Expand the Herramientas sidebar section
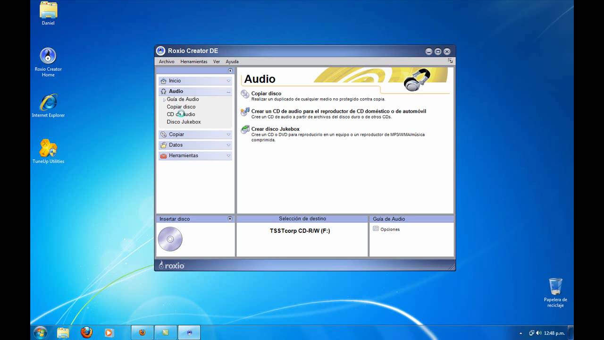Image resolution: width=604 pixels, height=340 pixels. point(195,155)
